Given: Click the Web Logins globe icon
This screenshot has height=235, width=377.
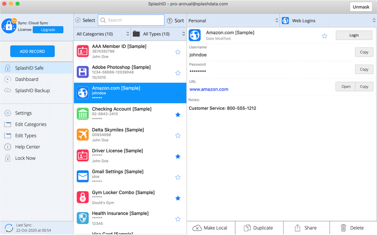Looking at the screenshot, I should (285, 21).
